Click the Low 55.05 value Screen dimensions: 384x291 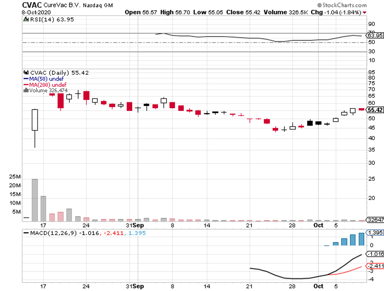point(208,12)
